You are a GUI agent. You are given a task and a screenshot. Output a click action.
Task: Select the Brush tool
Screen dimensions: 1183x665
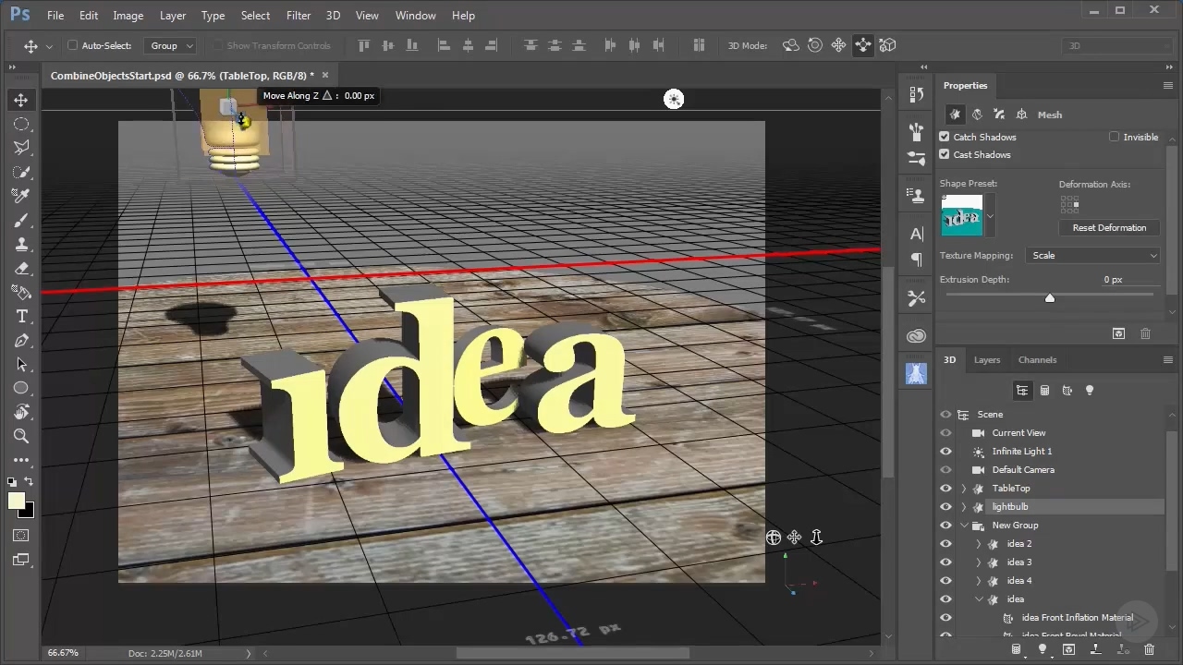[x=21, y=221]
